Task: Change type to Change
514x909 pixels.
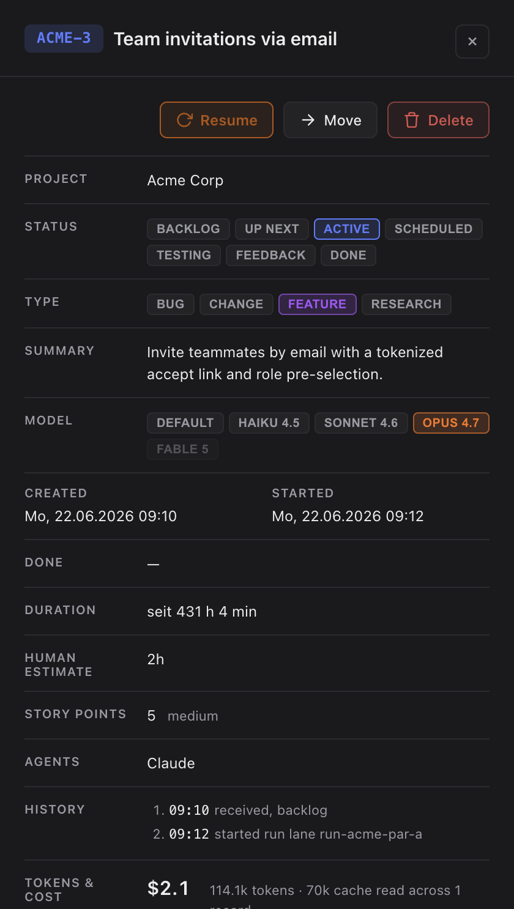Action: click(236, 304)
